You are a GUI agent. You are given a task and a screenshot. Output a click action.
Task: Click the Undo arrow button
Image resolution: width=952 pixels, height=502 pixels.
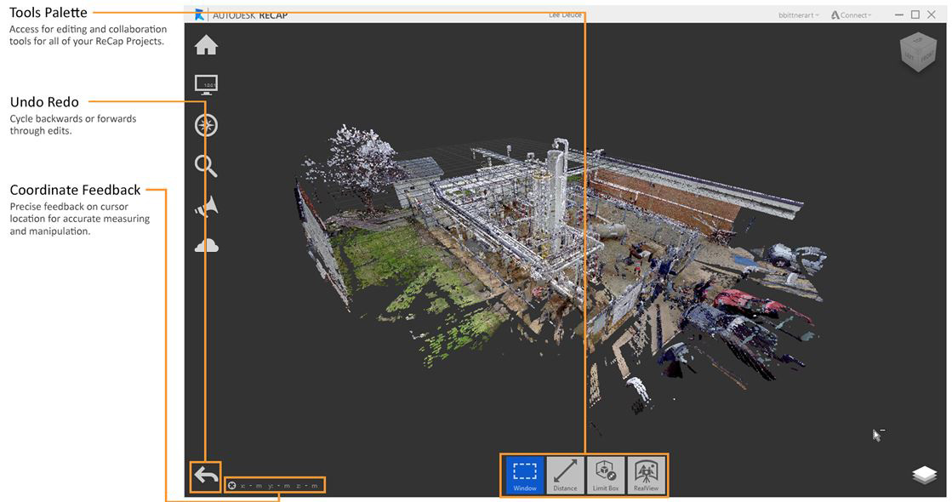pos(206,476)
